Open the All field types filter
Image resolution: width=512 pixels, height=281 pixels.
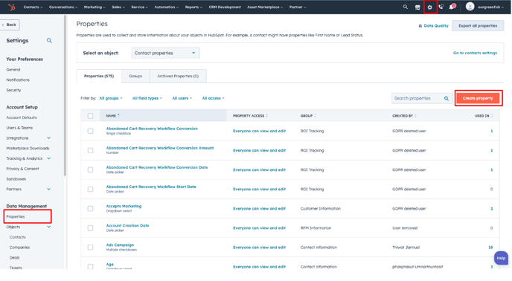tap(147, 98)
